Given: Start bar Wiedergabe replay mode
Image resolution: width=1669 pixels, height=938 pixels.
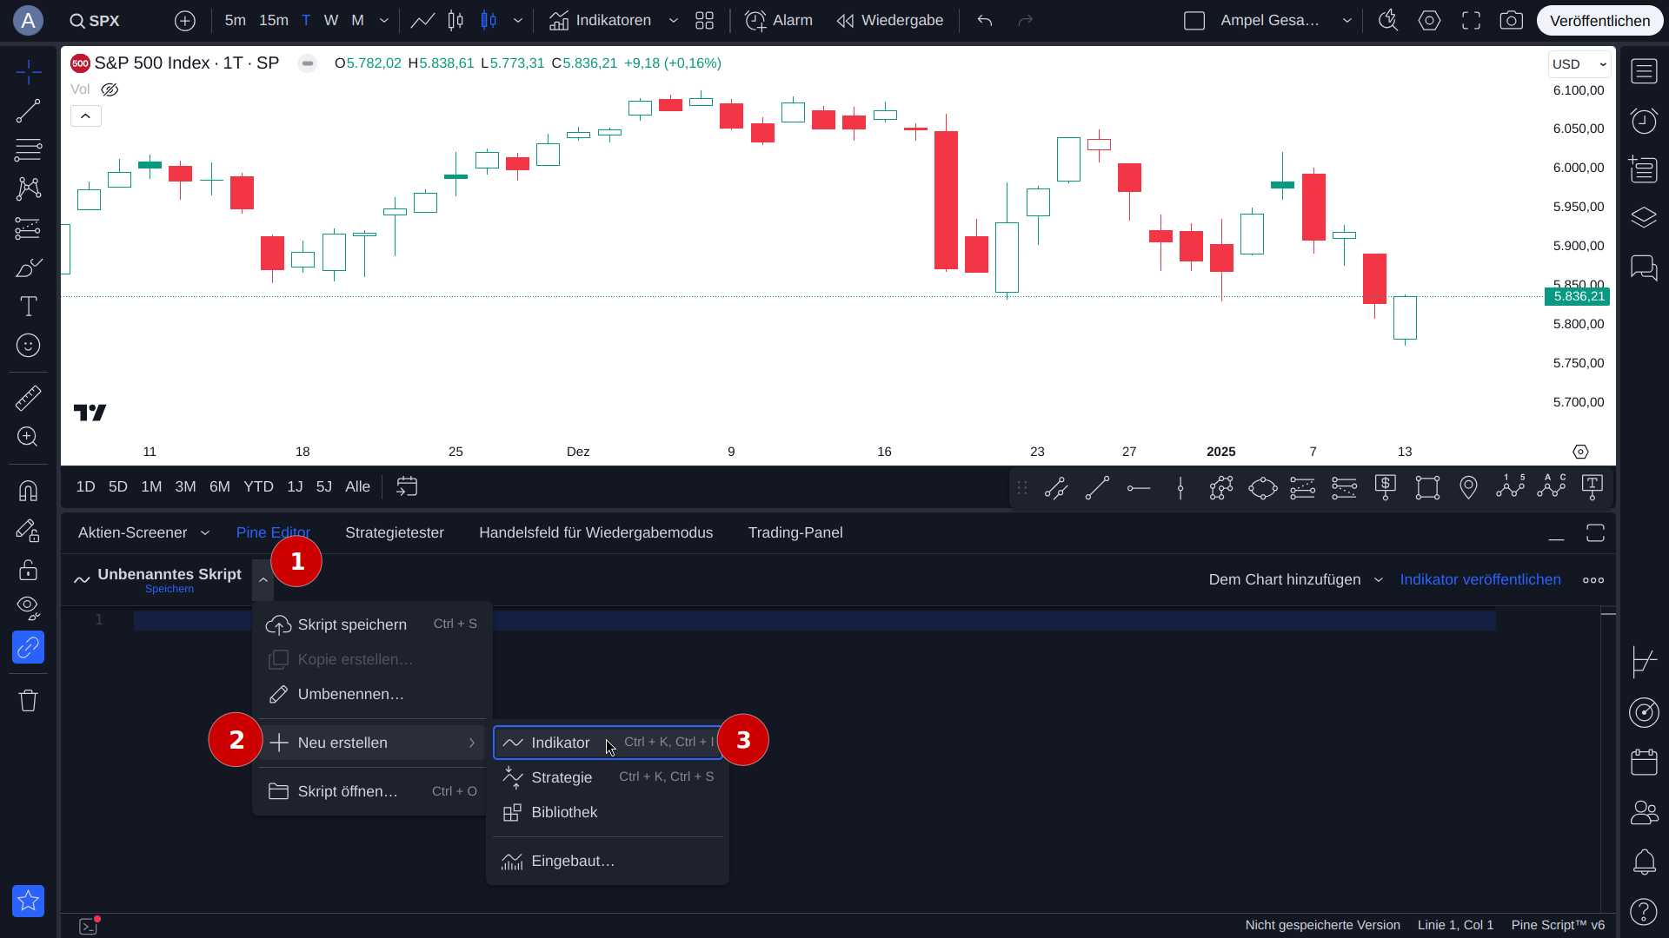Looking at the screenshot, I should coord(889,21).
